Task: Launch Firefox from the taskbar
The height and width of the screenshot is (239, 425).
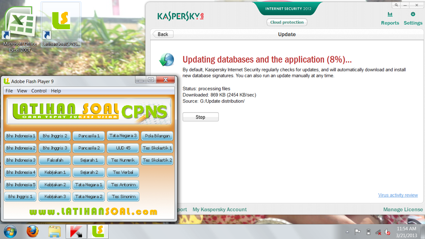Action: [33, 231]
